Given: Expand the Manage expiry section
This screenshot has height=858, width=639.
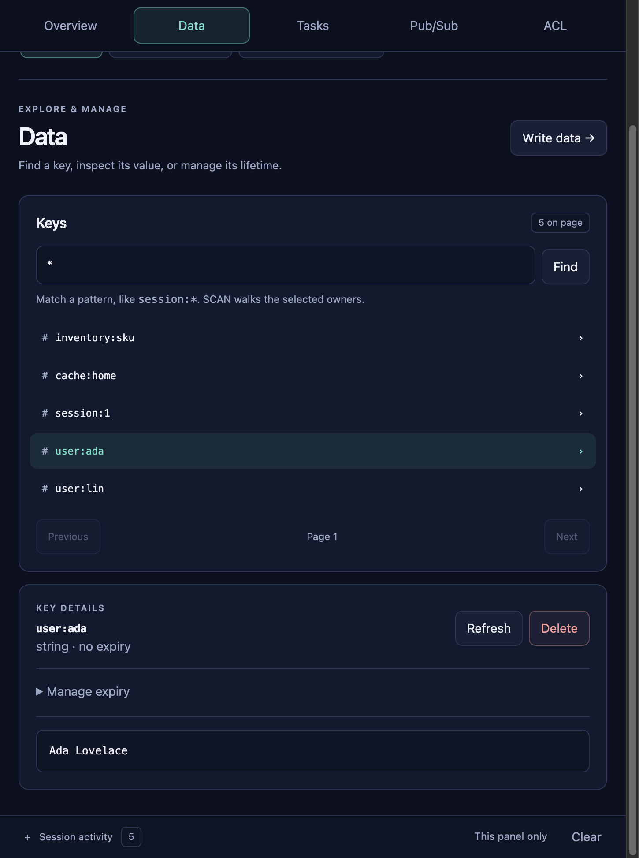Looking at the screenshot, I should click(x=83, y=691).
